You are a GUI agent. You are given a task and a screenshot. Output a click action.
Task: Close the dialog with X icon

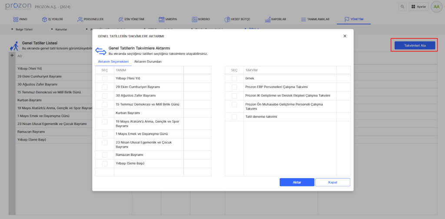pyautogui.click(x=345, y=36)
